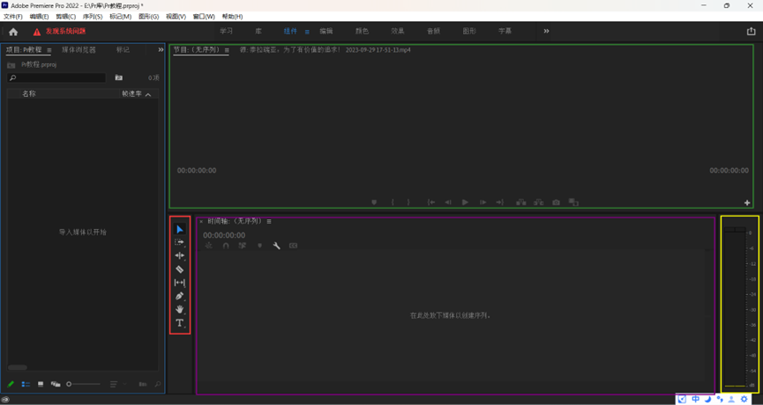Open the 项目 panel menu
Screen dimensions: 763x405
49,50
